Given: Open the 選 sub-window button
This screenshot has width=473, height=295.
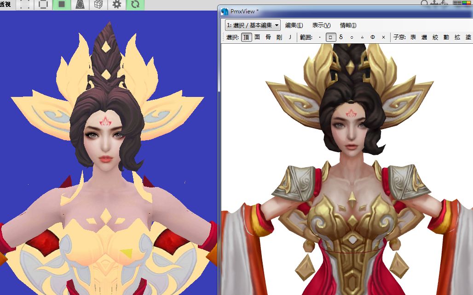Looking at the screenshot, I should click(424, 37).
